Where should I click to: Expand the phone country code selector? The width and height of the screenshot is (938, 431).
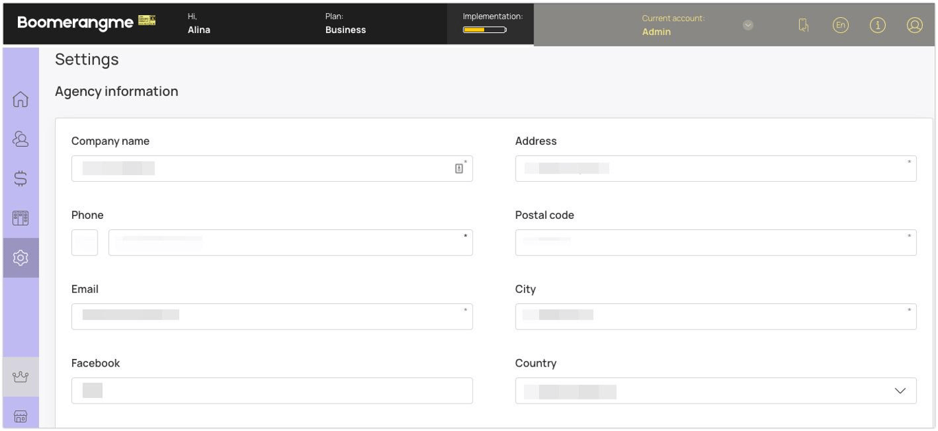coord(84,242)
